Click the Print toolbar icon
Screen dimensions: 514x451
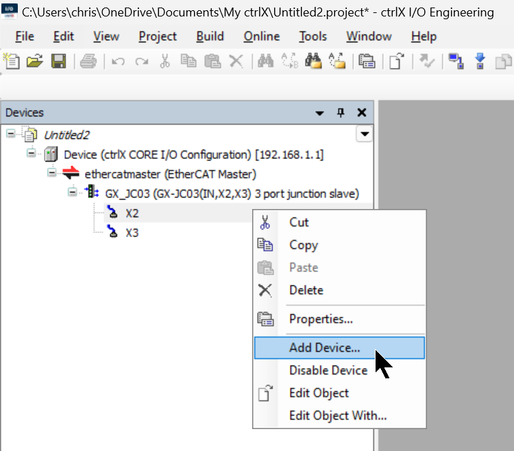88,61
